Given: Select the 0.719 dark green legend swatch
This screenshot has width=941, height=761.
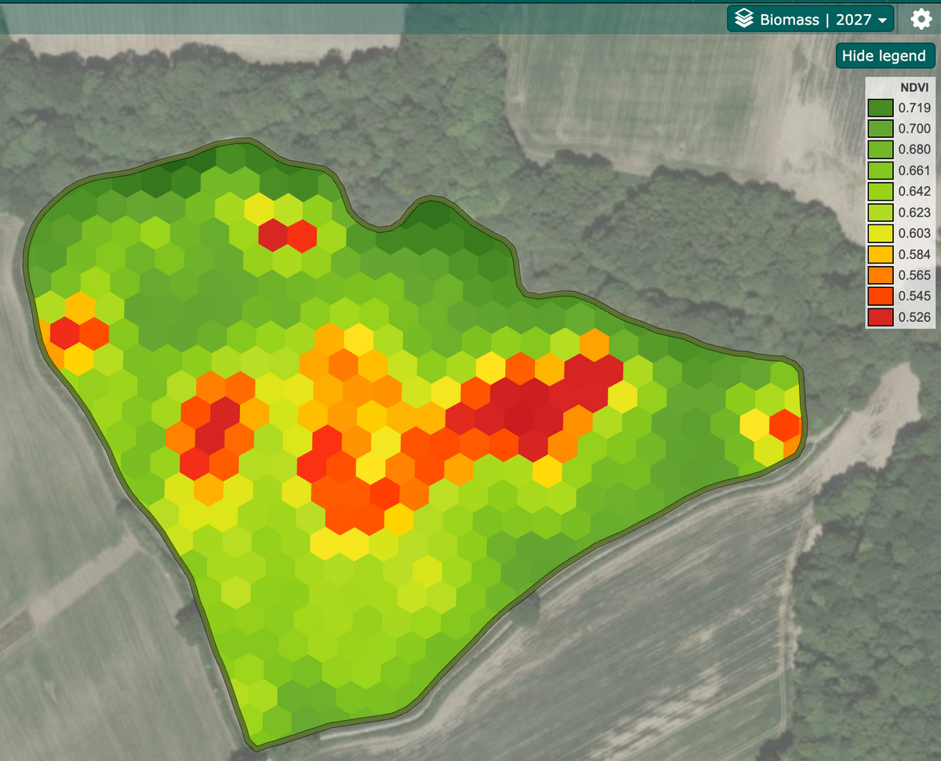Looking at the screenshot, I should pos(881,107).
